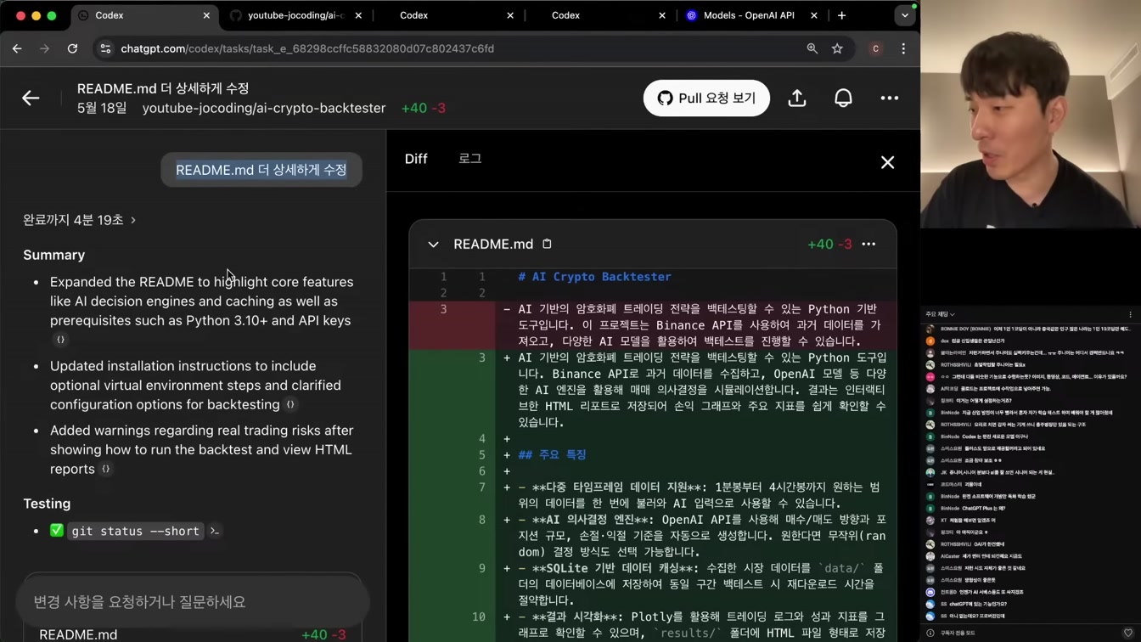This screenshot has width=1141, height=642.
Task: View site information icon in address bar
Action: click(x=105, y=49)
